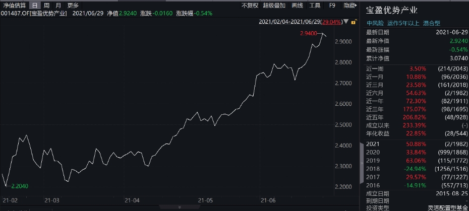Click the 29.04% range return value

click(x=331, y=22)
